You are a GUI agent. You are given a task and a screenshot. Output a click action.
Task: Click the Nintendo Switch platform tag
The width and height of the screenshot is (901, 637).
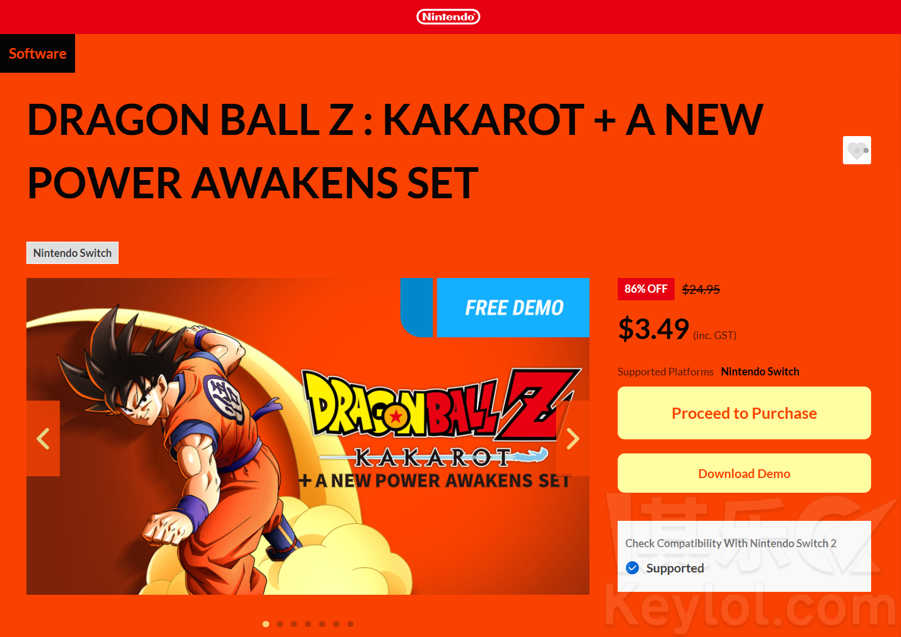72,253
